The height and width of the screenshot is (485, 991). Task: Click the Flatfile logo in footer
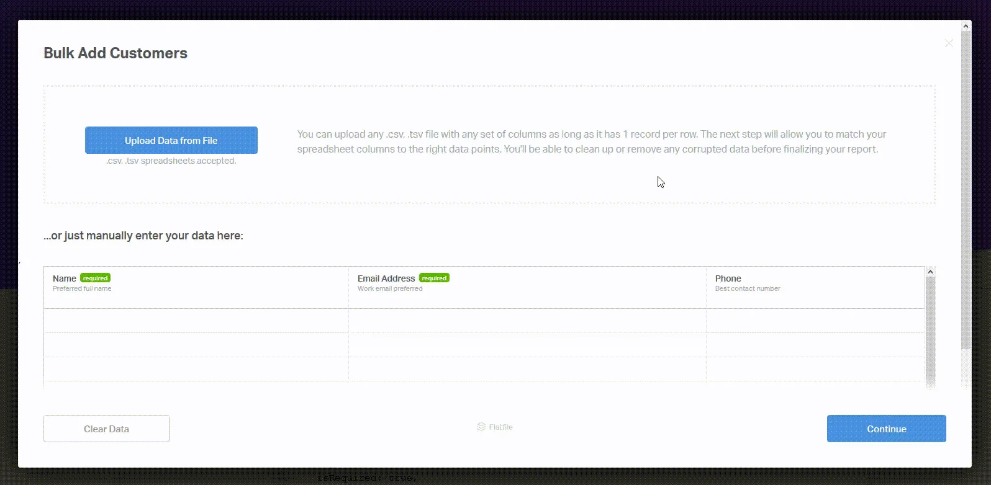495,427
